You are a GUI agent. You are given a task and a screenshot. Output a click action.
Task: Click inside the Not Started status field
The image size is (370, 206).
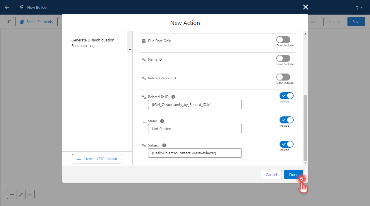(195, 129)
